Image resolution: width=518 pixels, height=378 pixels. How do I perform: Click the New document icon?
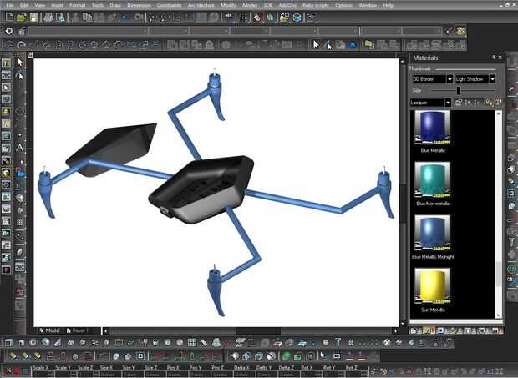(9, 18)
